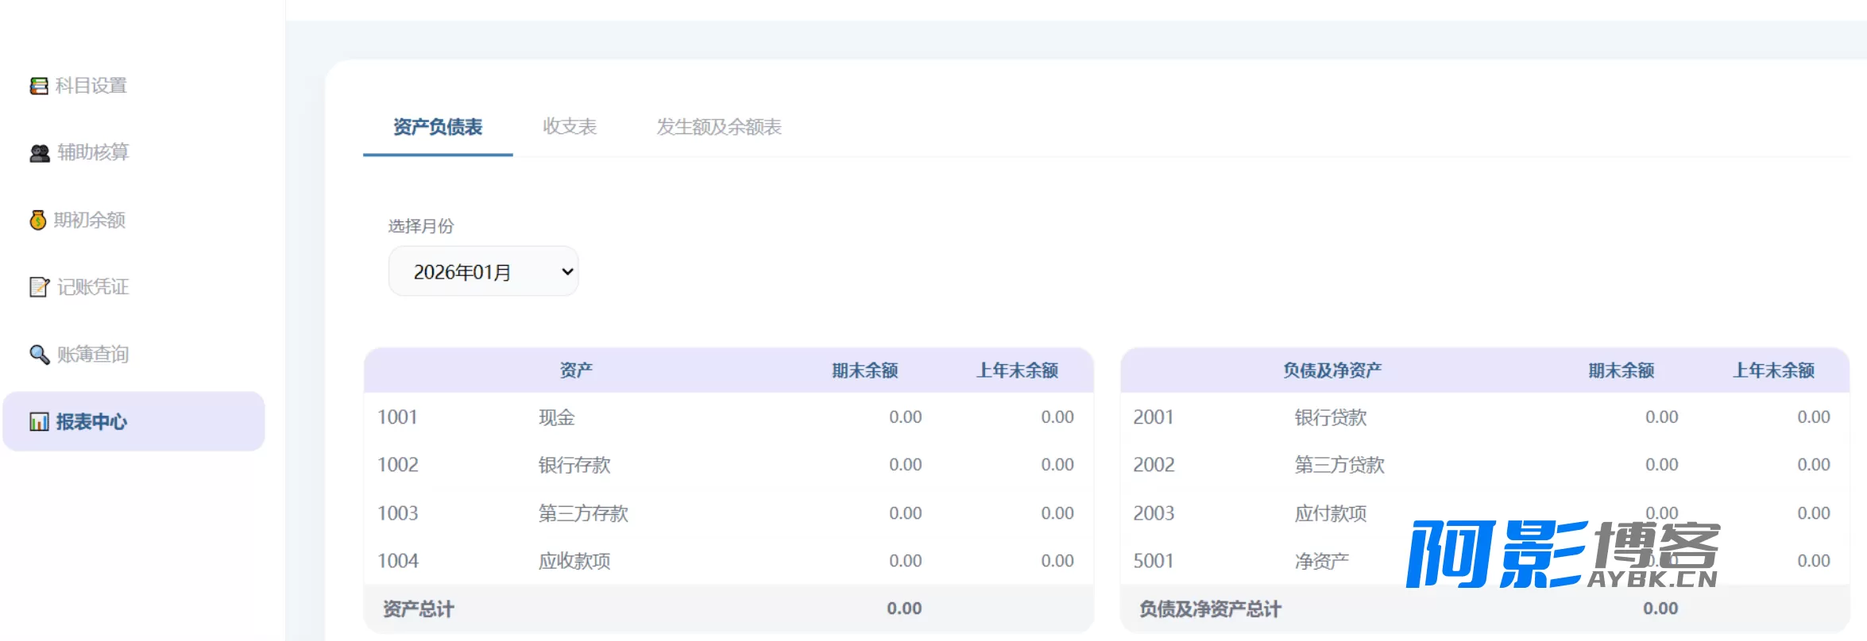Click the 资产总计 amount 0.00
Screen dimensions: 1867x641
(904, 608)
